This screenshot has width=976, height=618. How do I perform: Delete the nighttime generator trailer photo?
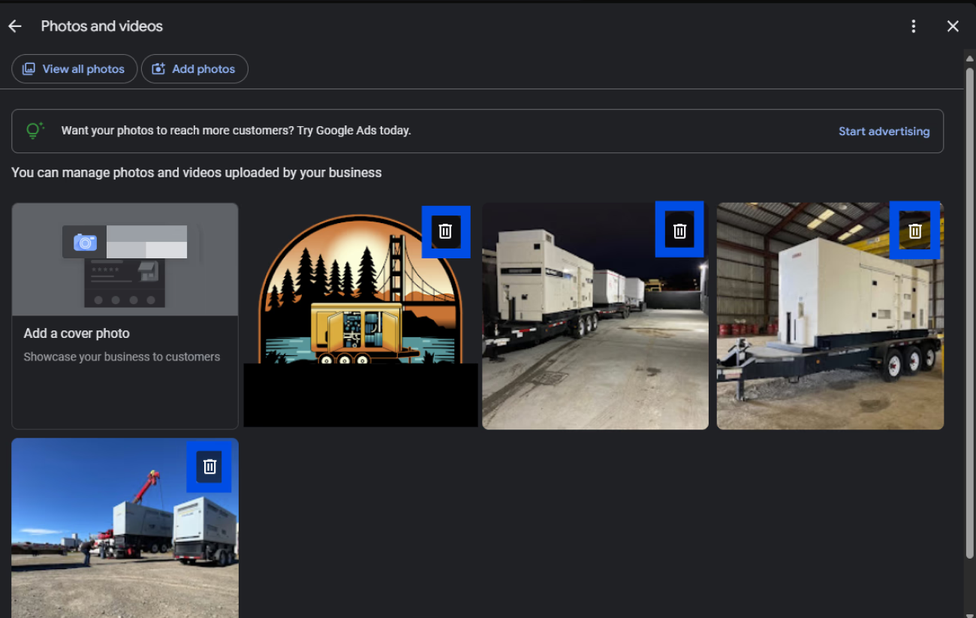point(679,231)
